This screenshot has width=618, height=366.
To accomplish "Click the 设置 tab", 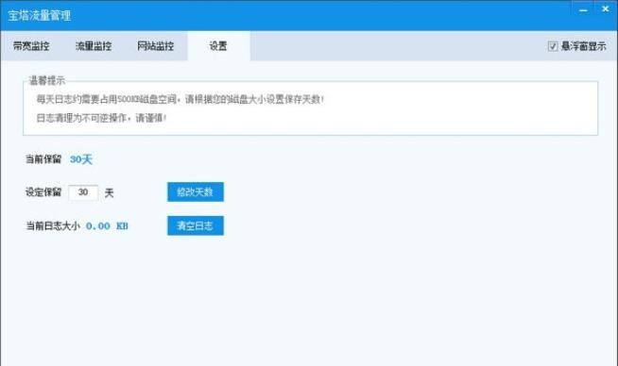I will 218,46.
